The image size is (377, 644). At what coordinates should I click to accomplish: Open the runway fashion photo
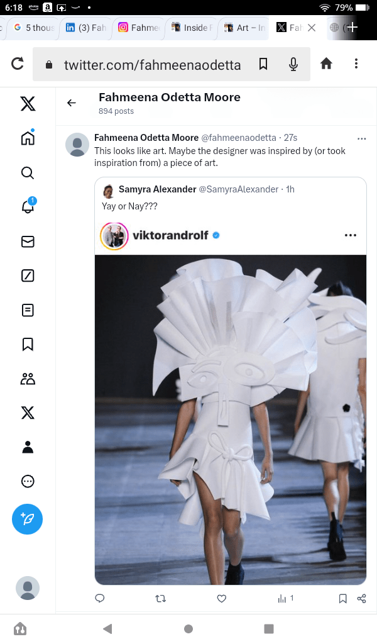point(230,419)
